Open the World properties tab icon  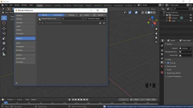coord(162,66)
